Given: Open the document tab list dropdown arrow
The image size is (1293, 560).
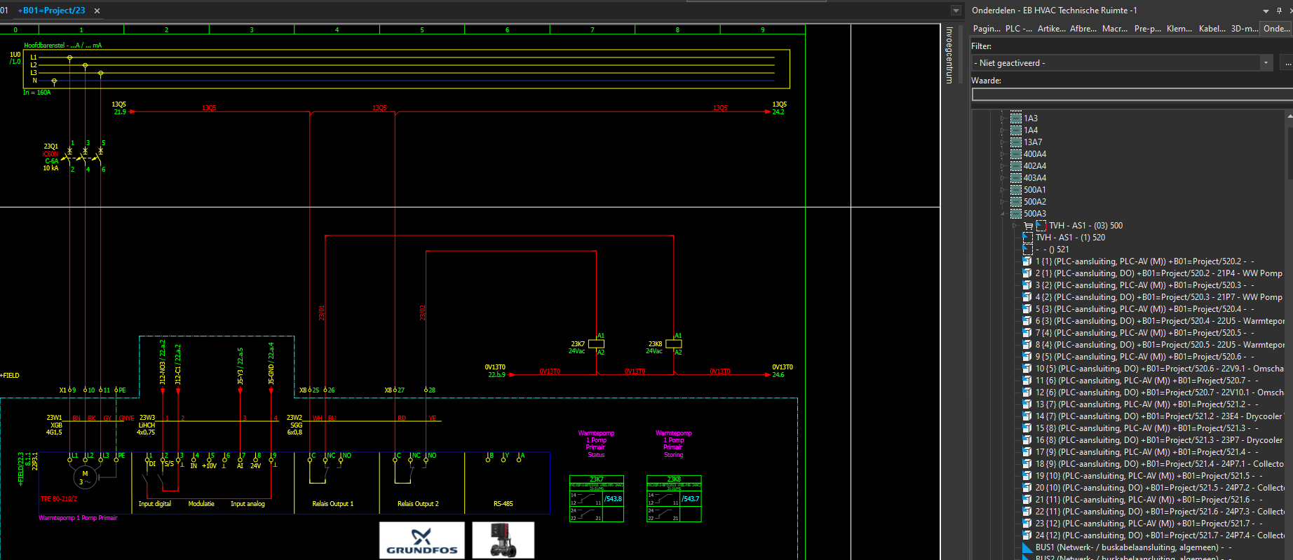Looking at the screenshot, I should click(x=956, y=11).
